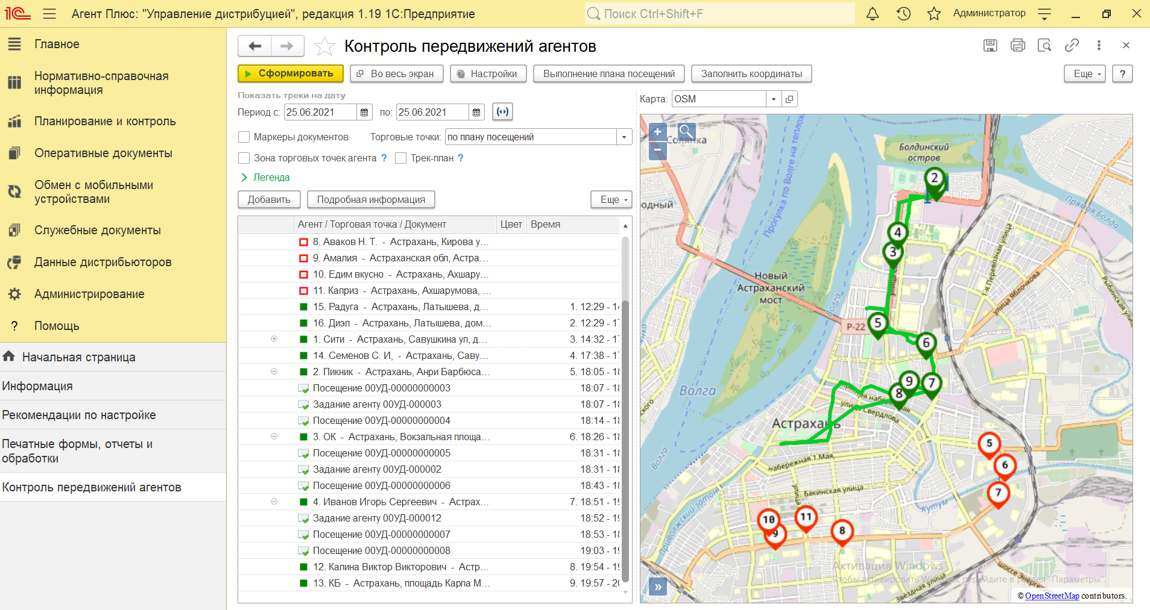Collapse the 3. ОК row
The image size is (1150, 610).
pyautogui.click(x=274, y=437)
